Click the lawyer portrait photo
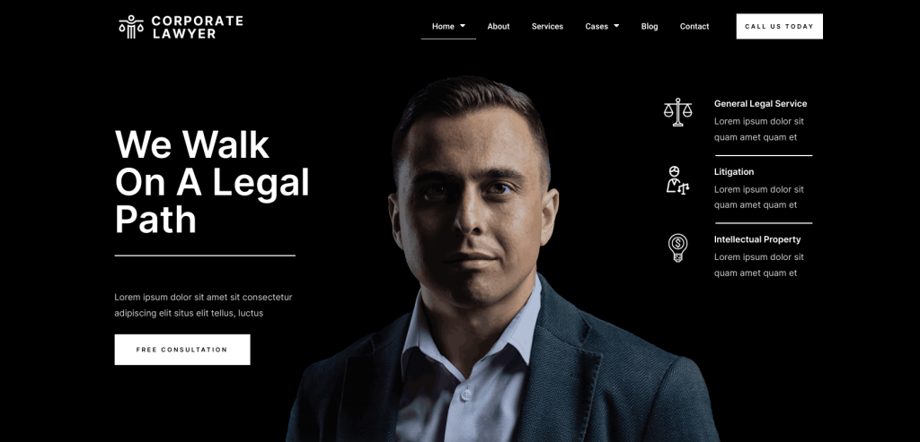Viewport: 920px width, 442px height. point(502,259)
